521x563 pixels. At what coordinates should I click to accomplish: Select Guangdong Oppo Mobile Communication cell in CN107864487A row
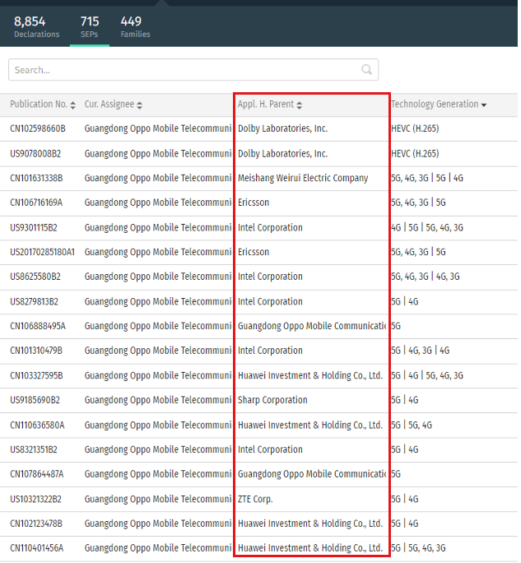click(x=312, y=474)
